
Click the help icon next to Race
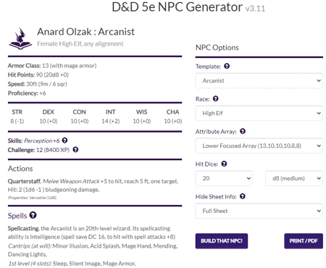(x=216, y=99)
